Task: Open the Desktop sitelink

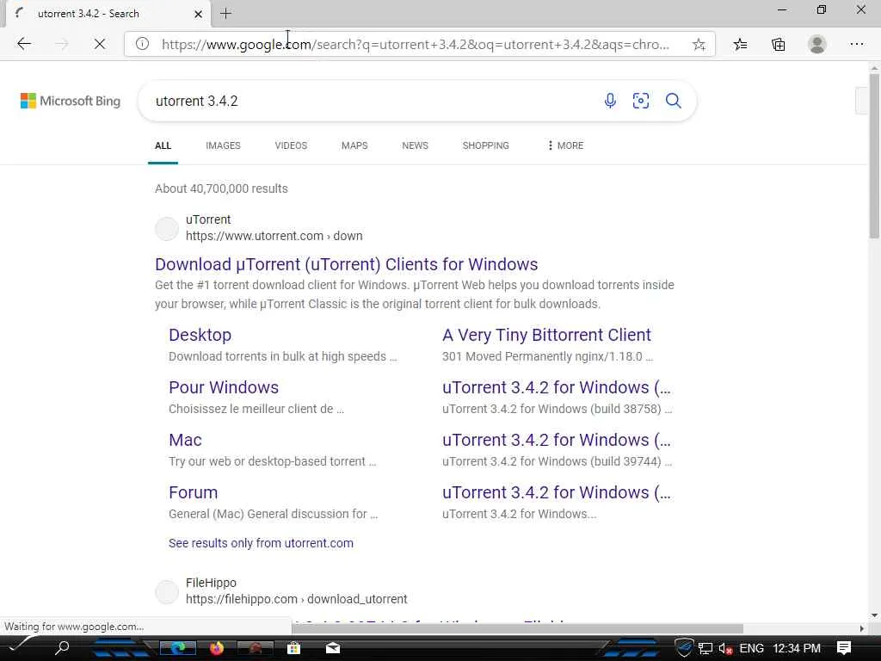Action: pos(200,335)
